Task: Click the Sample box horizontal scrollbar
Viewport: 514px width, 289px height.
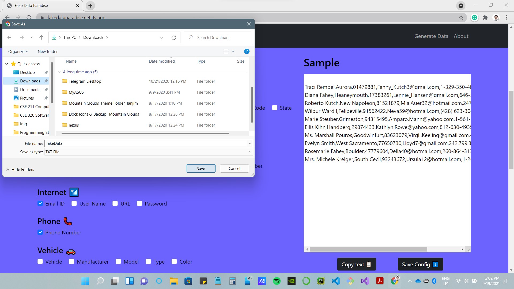Action: pyautogui.click(x=368, y=249)
